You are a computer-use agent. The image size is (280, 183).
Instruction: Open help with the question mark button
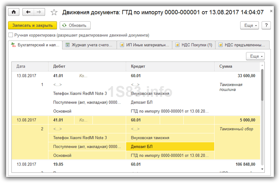(266, 25)
